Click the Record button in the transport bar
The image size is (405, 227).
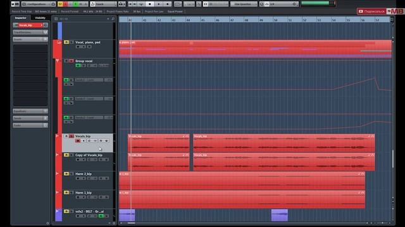click(168, 4)
